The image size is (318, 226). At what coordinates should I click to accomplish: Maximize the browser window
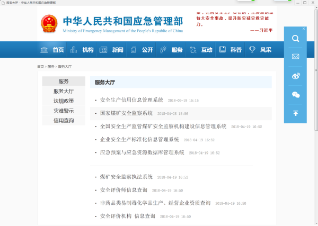(x=305, y=3)
